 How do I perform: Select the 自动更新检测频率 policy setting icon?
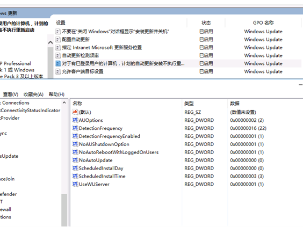tap(58, 56)
